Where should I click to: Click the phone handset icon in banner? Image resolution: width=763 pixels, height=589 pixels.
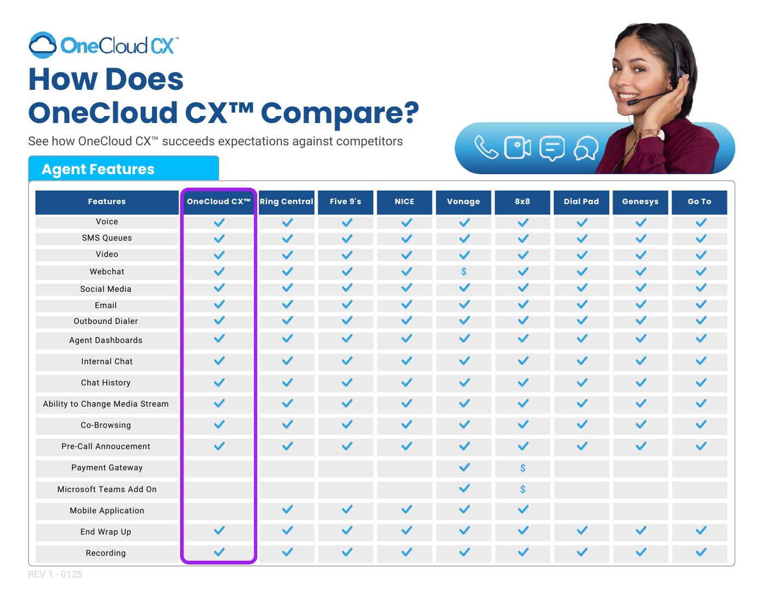pos(486,148)
